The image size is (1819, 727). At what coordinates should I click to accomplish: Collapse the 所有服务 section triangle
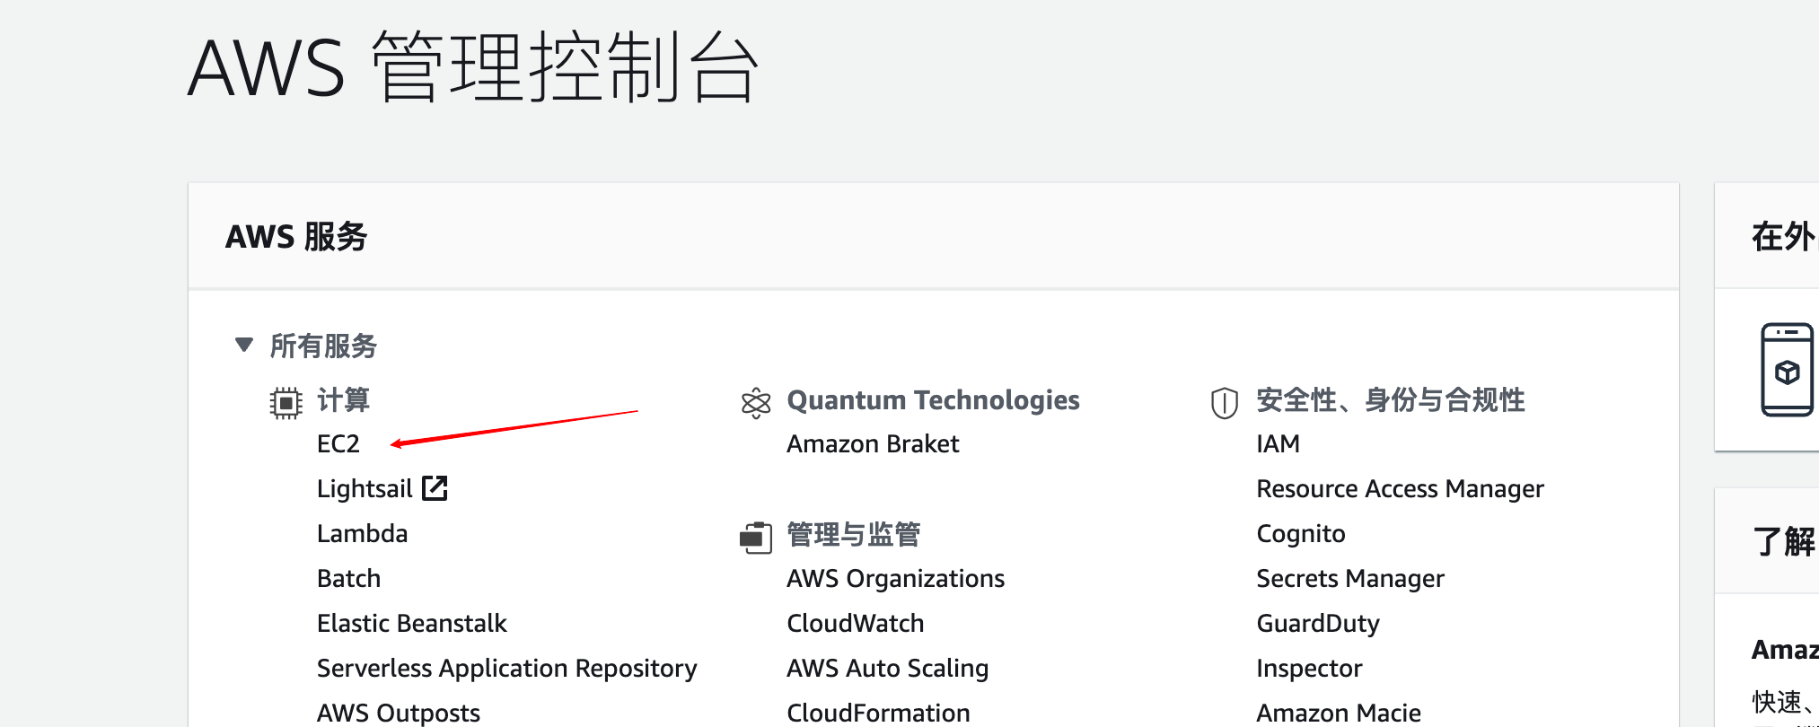click(243, 345)
